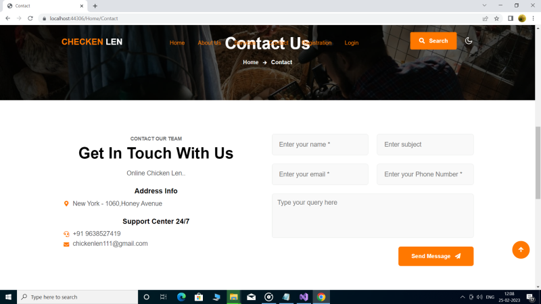Show hidden system tray icons
Viewport: 541px width, 304px height.
point(463,297)
